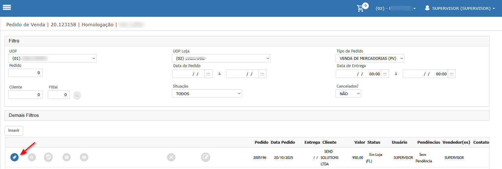The height and width of the screenshot is (169, 502).
Task: Click the Pedido number input field
Action: click(25, 73)
